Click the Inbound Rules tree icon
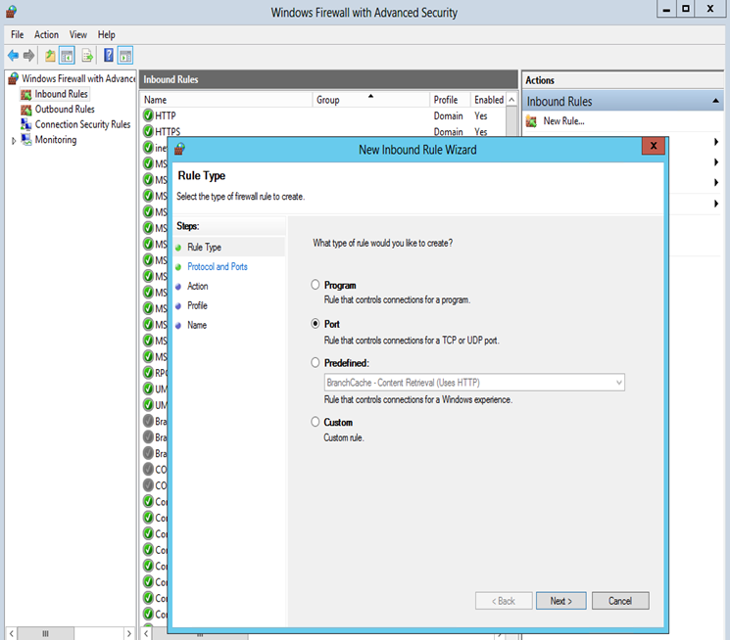 point(26,94)
